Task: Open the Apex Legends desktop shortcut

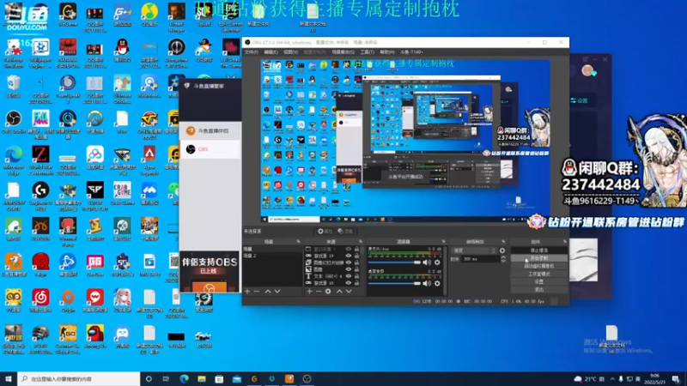Action: (149, 160)
